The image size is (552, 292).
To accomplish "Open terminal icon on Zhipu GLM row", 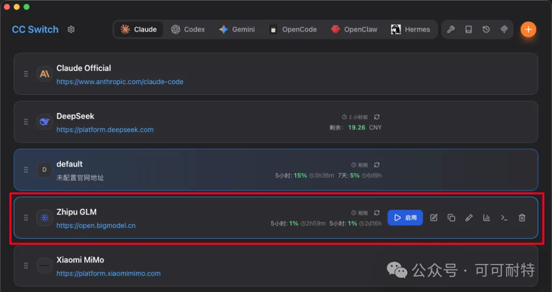I will click(x=504, y=218).
